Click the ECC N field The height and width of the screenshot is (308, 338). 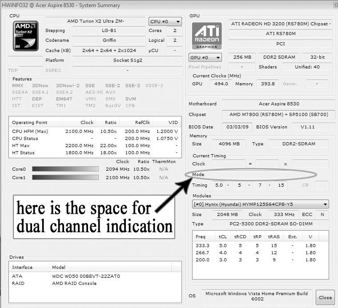[x=322, y=215]
